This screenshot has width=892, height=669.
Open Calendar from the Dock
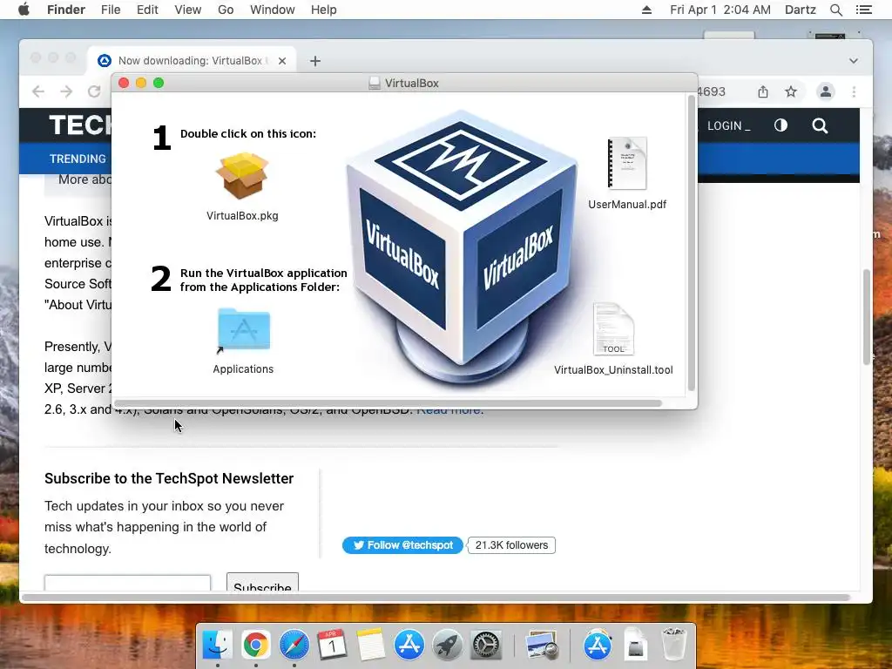(332, 645)
